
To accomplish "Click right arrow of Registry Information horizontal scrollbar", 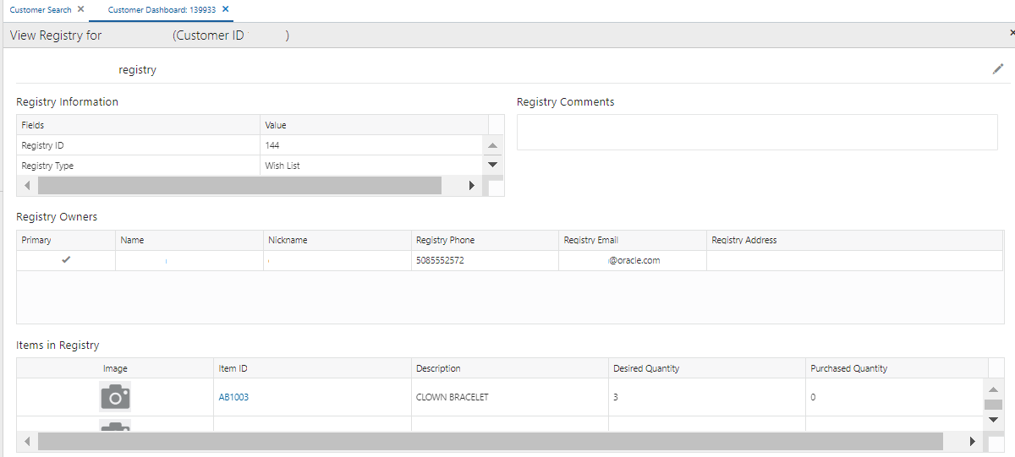I will 472,185.
